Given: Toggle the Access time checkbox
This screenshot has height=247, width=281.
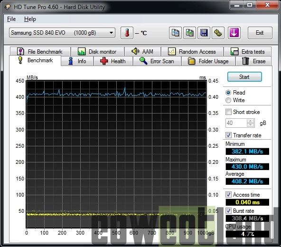Looking at the screenshot, I should [228, 195].
